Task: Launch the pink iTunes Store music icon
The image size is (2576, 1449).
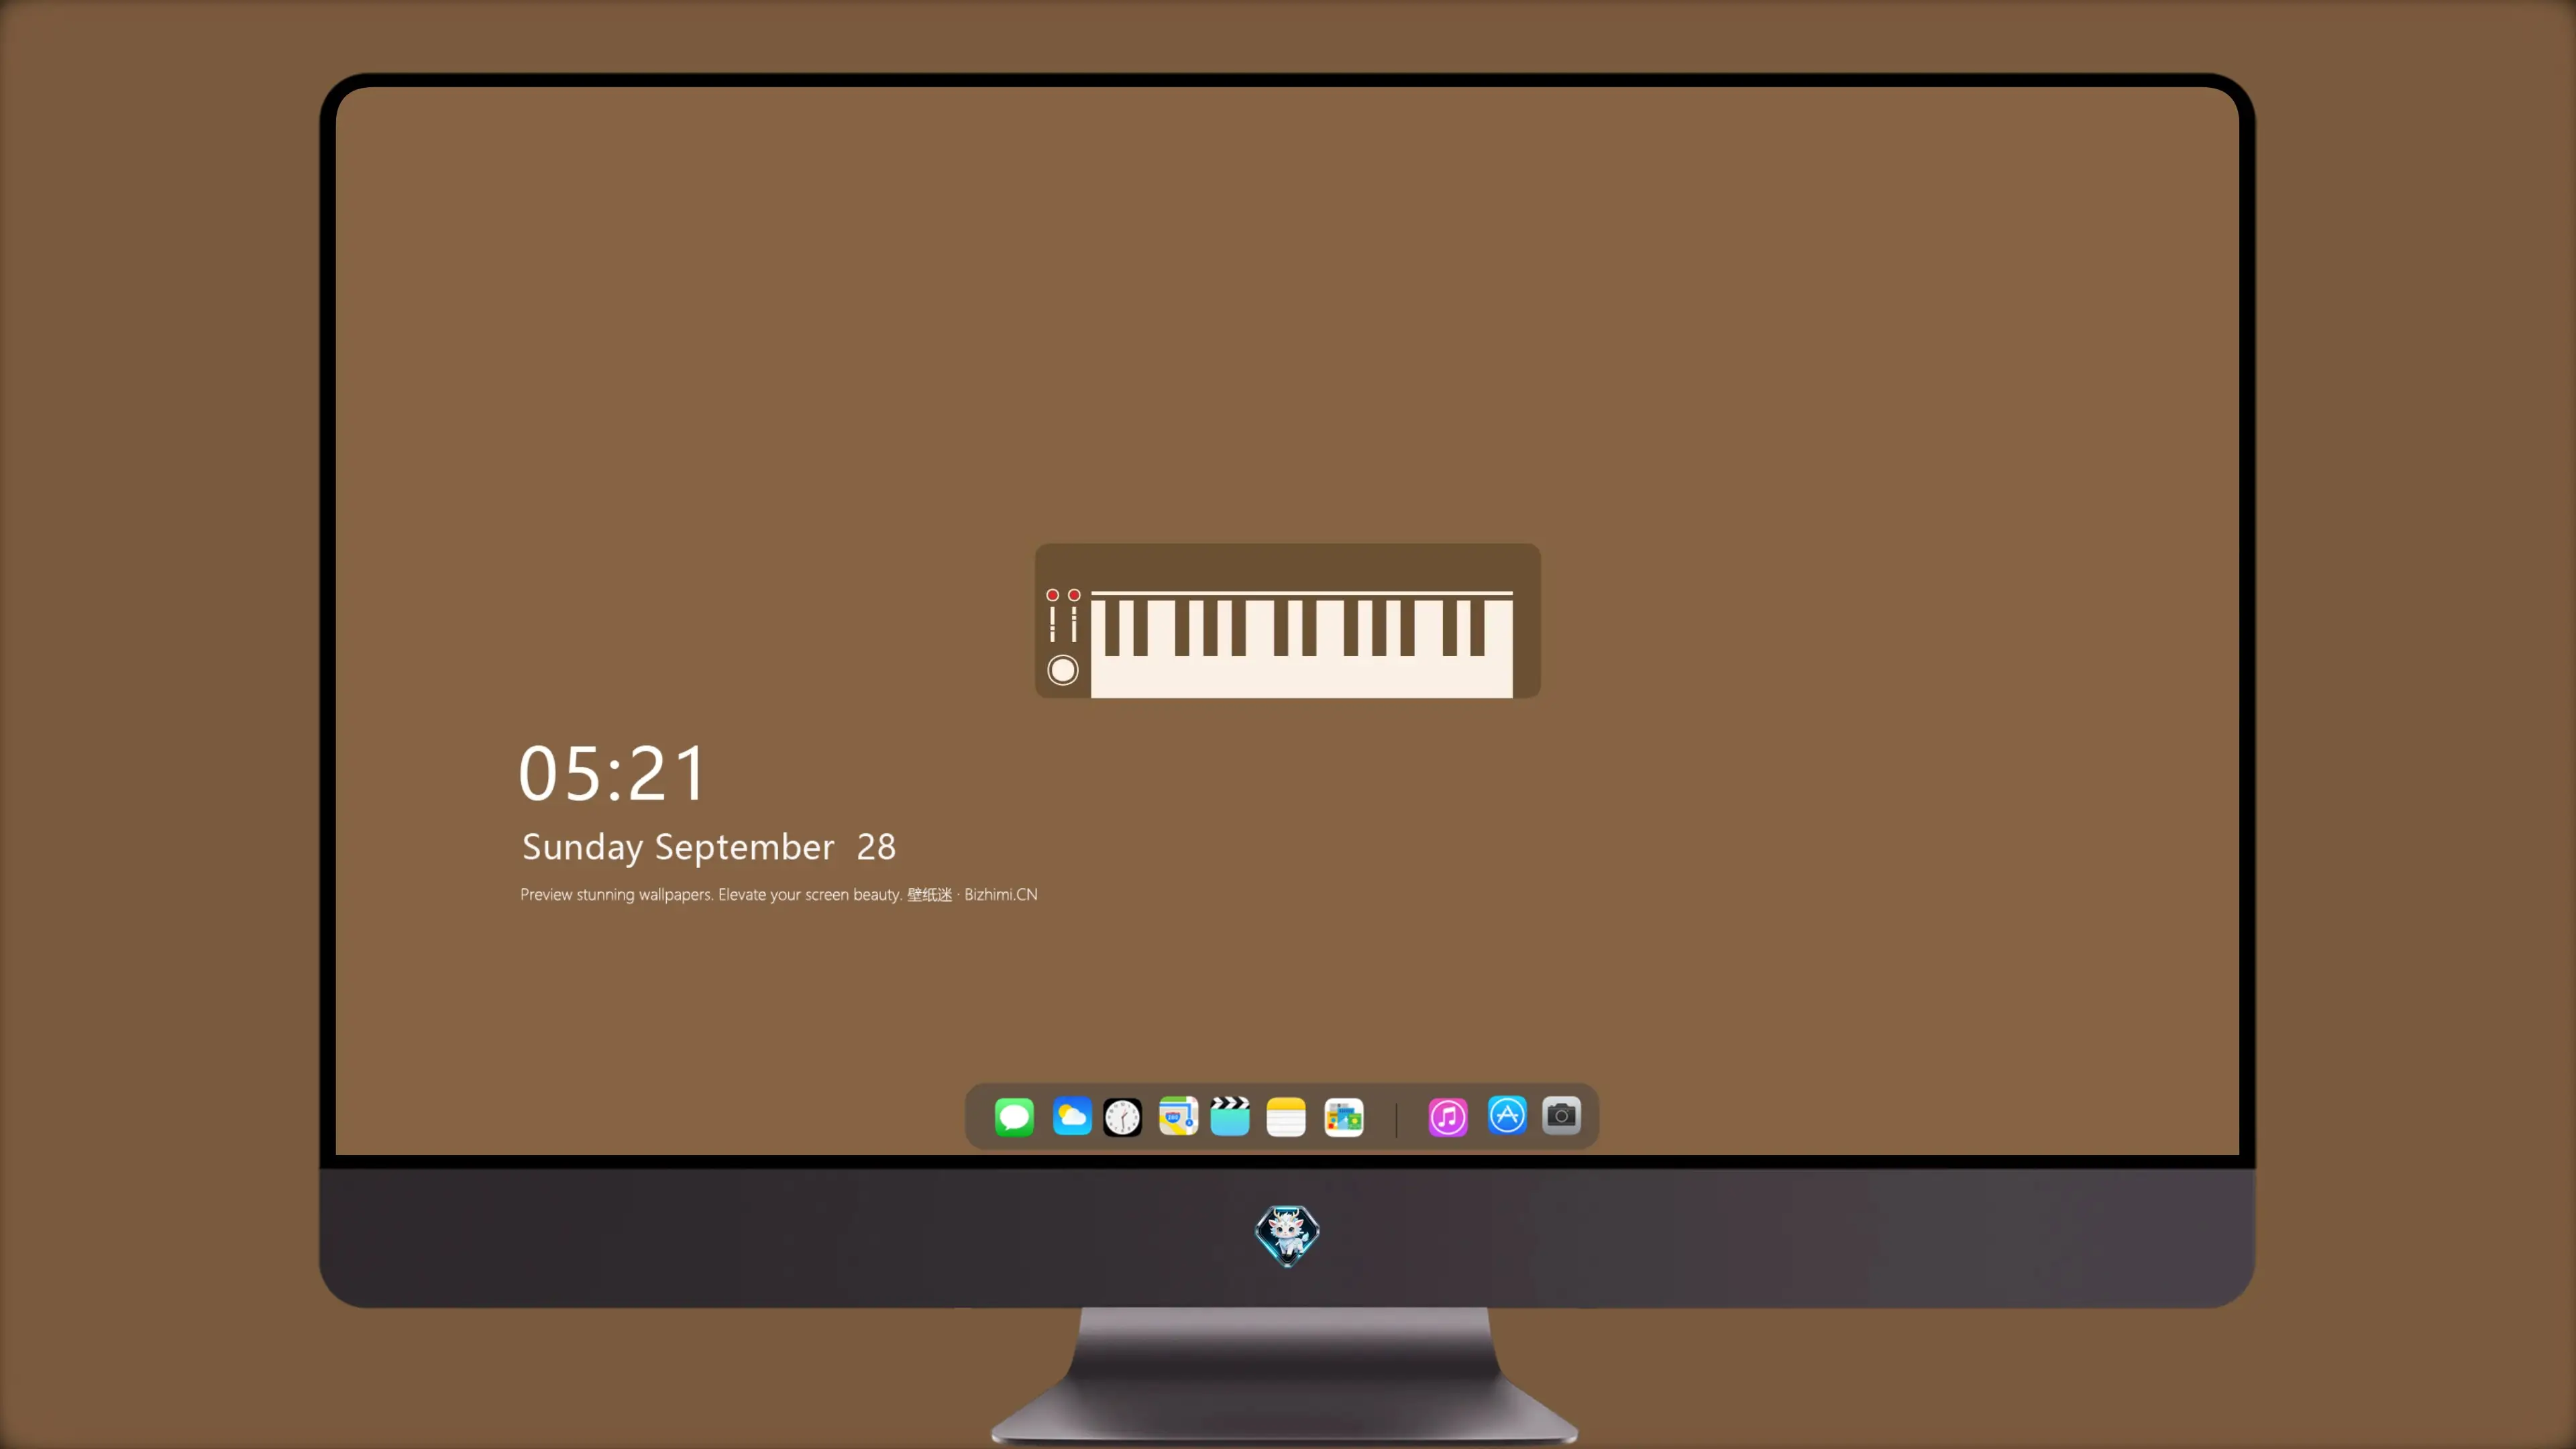Action: (x=1448, y=1117)
